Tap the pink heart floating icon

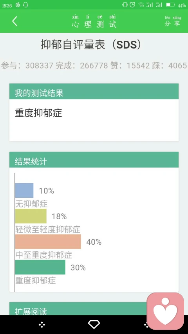click(165, 311)
